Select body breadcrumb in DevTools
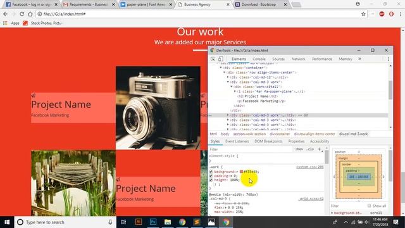The image size is (405, 228). tap(225, 134)
